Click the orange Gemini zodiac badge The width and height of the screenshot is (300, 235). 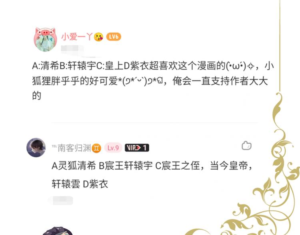pos(97,148)
